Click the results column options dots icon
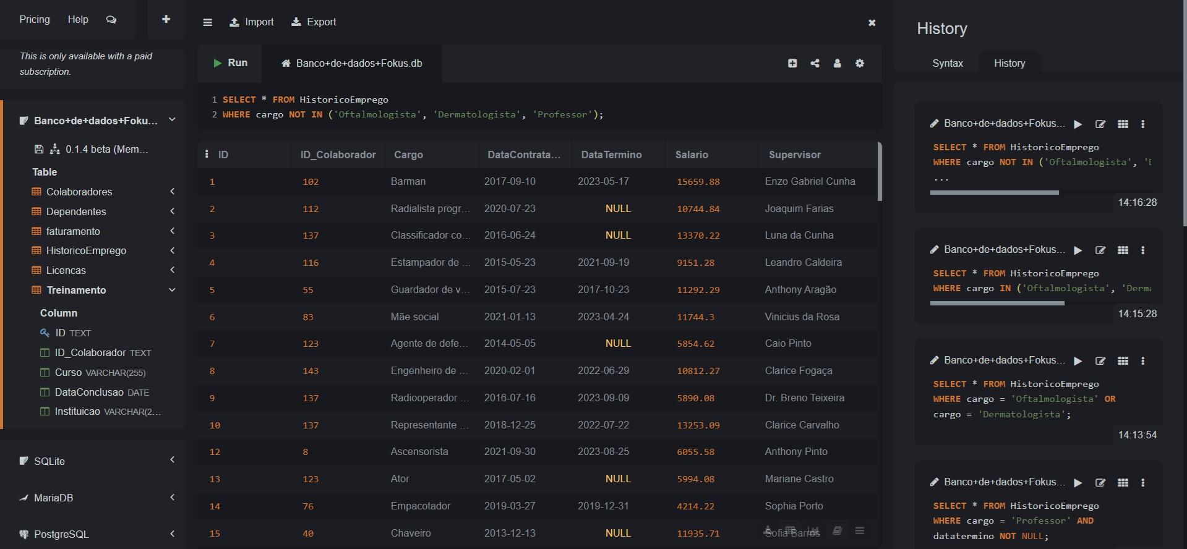1187x549 pixels. pos(207,154)
